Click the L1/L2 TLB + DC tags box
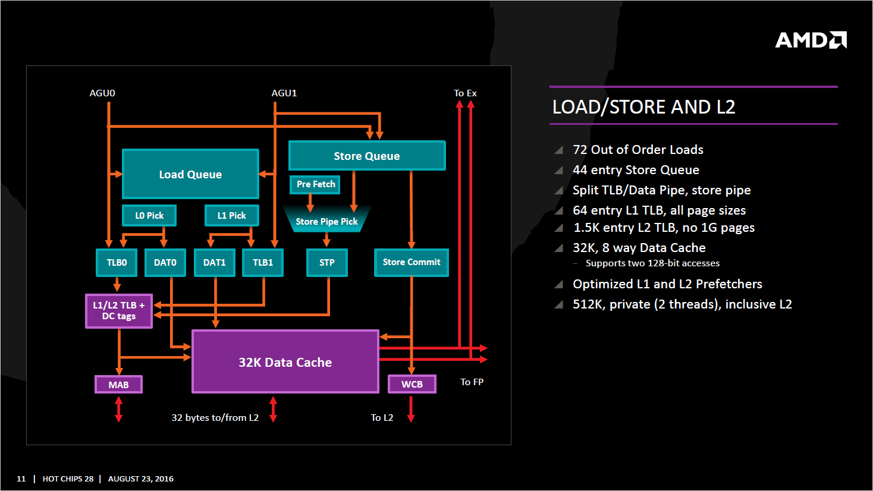 pos(119,311)
